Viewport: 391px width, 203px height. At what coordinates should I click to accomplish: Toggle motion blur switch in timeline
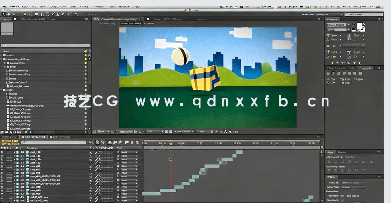click(120, 142)
